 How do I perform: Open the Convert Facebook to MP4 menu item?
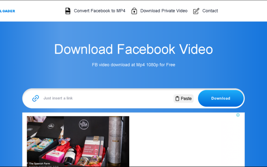99,11
